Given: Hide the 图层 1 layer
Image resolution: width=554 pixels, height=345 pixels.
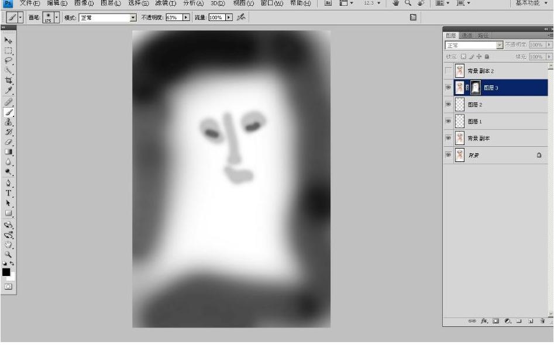Looking at the screenshot, I should click(x=448, y=121).
